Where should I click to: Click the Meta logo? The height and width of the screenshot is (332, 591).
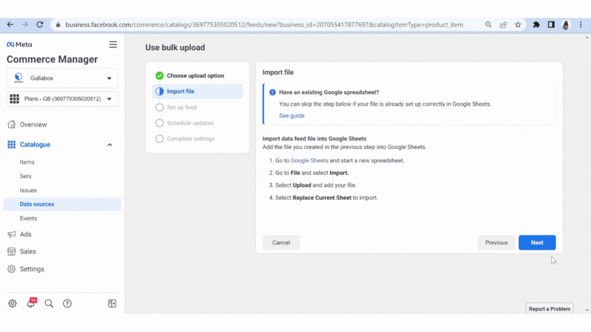pos(19,44)
